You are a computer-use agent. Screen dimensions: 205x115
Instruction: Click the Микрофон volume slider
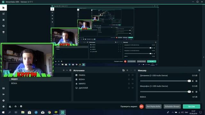(x=165, y=92)
